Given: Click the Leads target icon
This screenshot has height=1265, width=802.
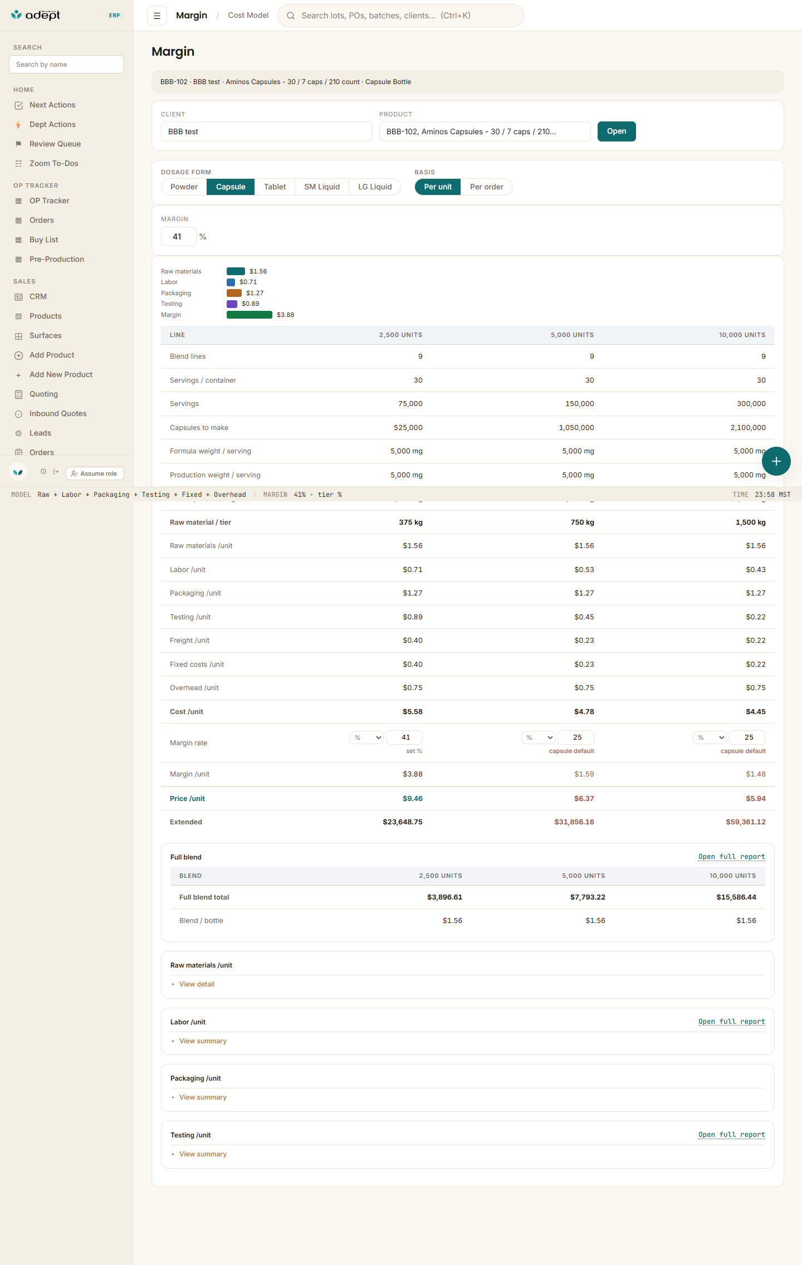Looking at the screenshot, I should (x=18, y=433).
